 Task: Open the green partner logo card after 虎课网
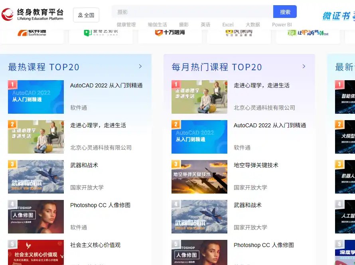click(308, 33)
